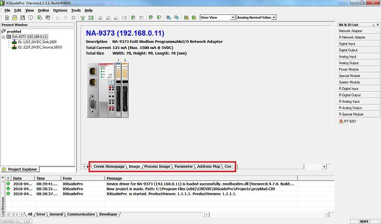The image size is (381, 224).
Task: Click the Special Module category button
Action: point(359,76)
